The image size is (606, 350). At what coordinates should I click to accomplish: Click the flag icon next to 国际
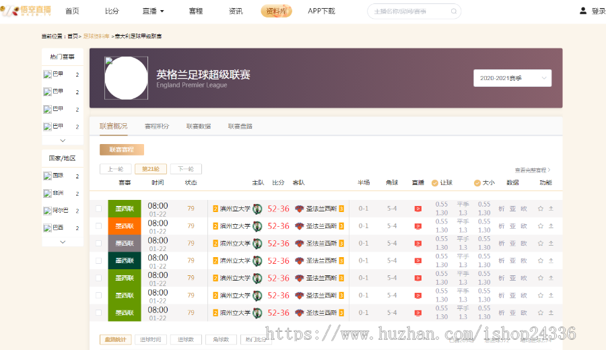(x=47, y=176)
